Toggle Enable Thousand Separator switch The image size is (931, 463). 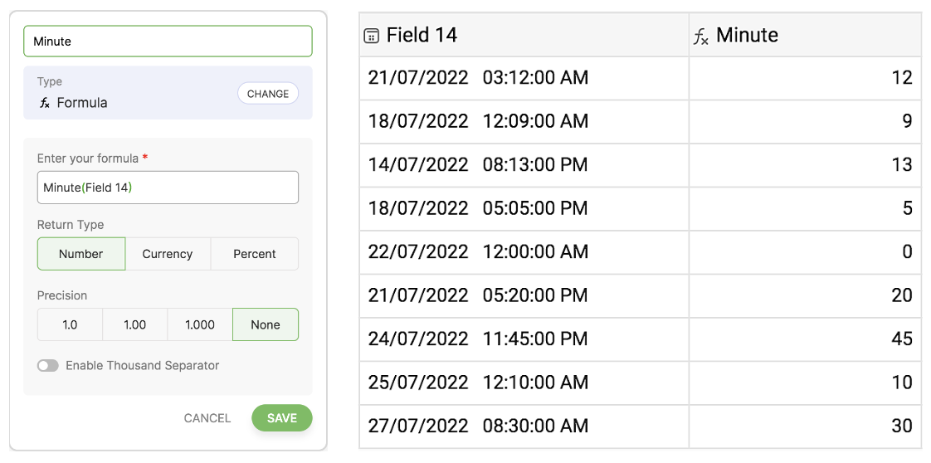tap(48, 366)
